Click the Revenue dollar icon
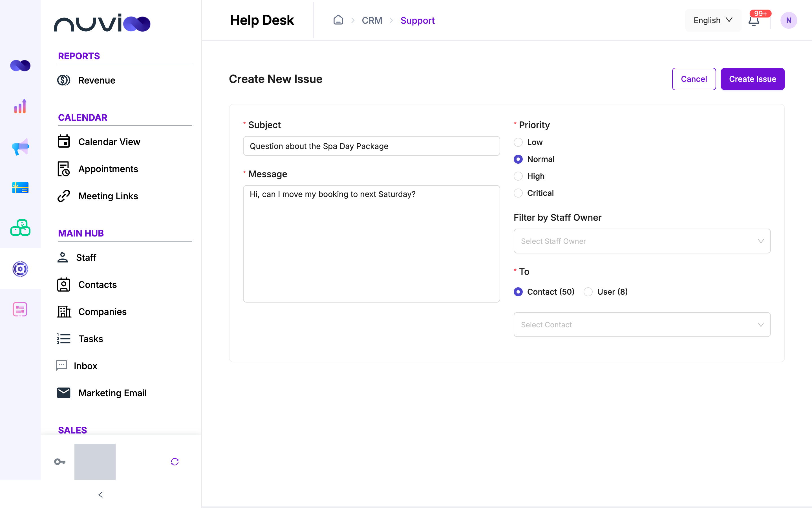Image resolution: width=812 pixels, height=508 pixels. (63, 80)
